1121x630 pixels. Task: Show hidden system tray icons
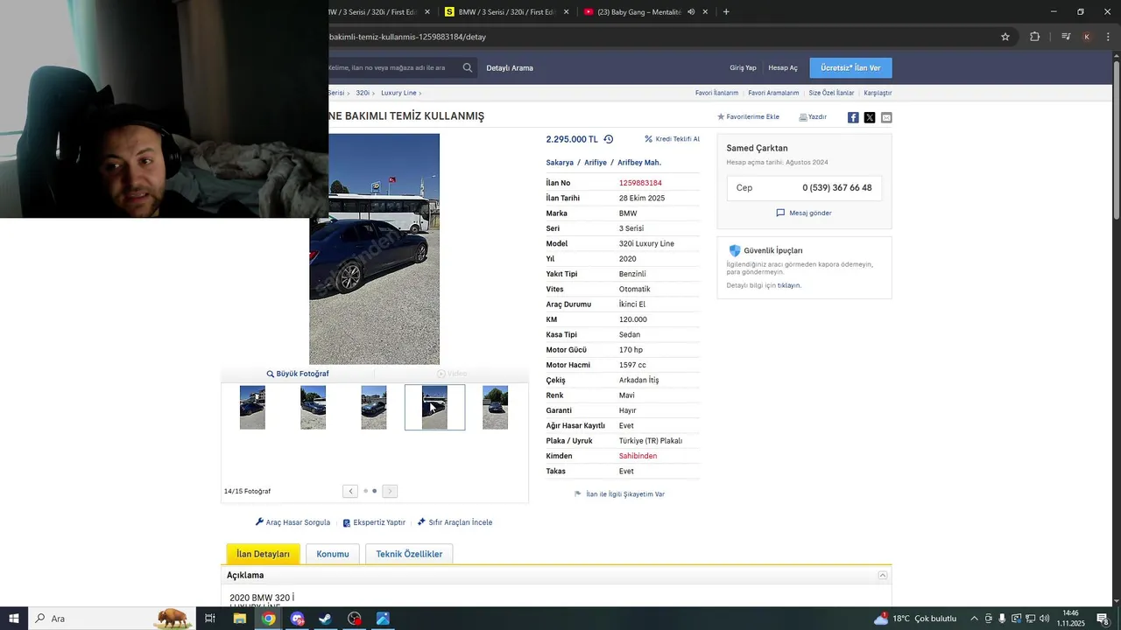[974, 619]
